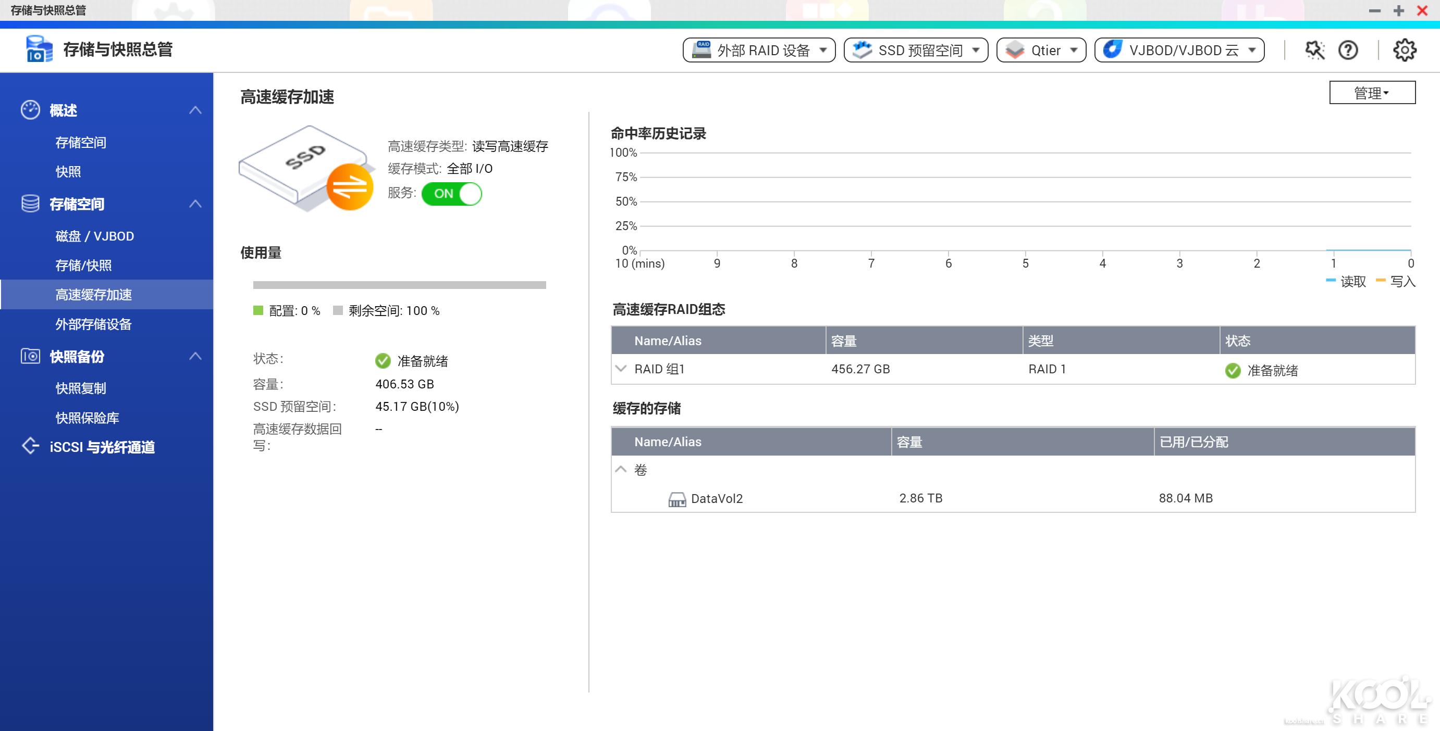This screenshot has width=1440, height=731.
Task: Click the help question mark icon
Action: pyautogui.click(x=1348, y=49)
